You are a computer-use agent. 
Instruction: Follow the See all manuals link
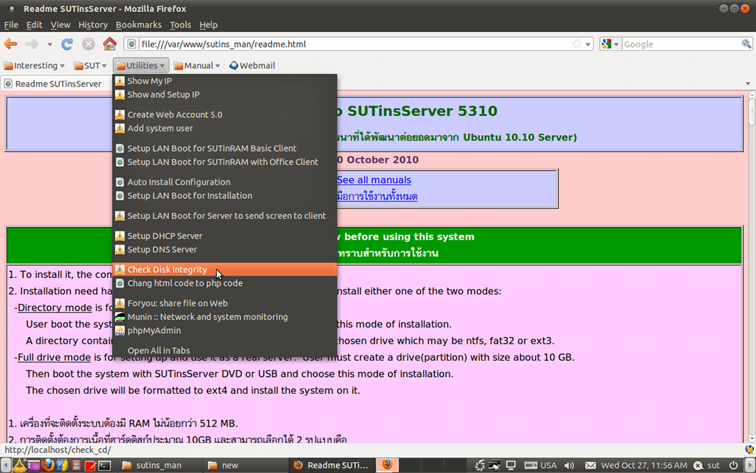pos(374,180)
